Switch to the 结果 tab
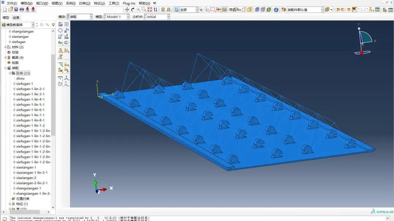Viewport: 394px width, 221px height. (x=16, y=18)
